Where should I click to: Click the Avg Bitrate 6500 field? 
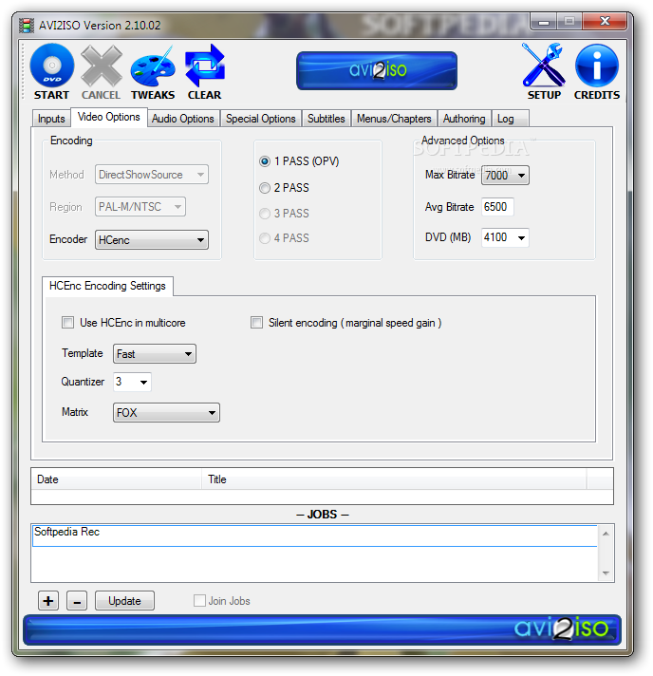pos(497,207)
